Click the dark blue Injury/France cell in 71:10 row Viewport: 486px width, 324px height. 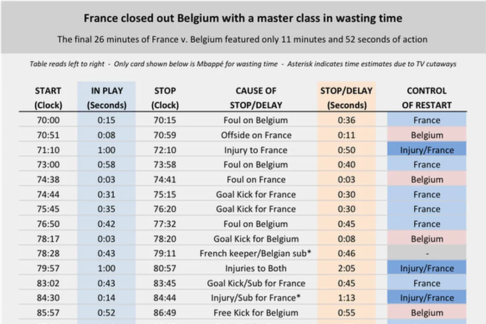(x=427, y=150)
